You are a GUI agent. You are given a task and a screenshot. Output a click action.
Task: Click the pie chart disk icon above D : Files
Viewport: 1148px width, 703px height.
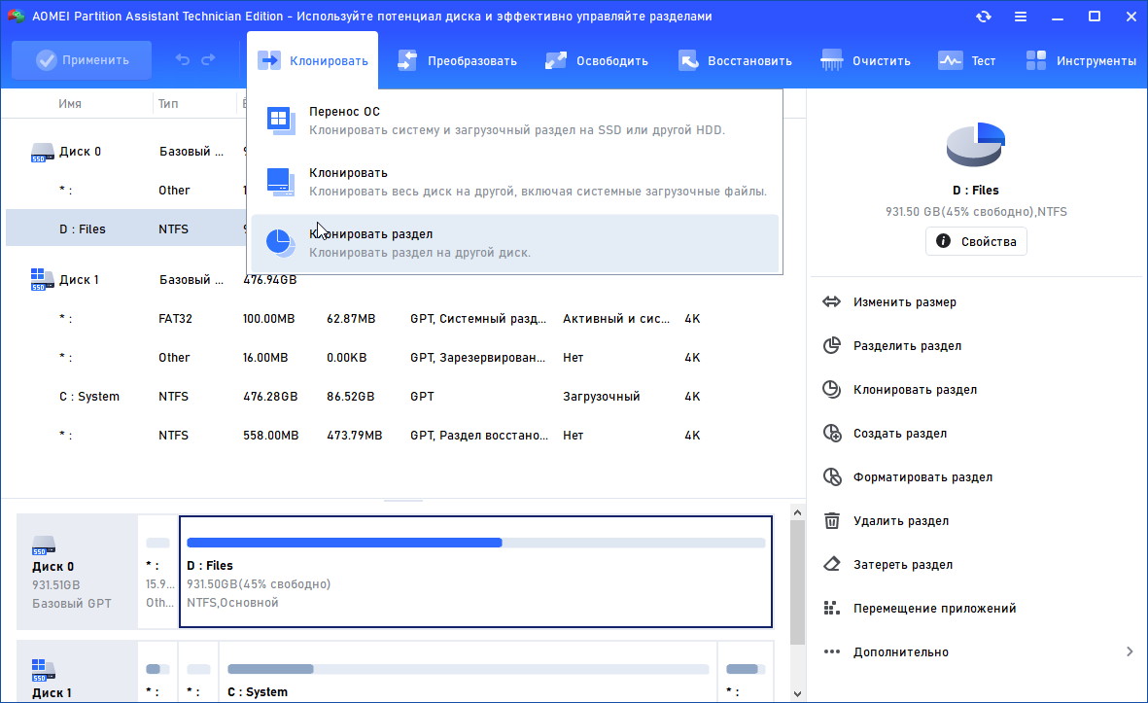975,144
